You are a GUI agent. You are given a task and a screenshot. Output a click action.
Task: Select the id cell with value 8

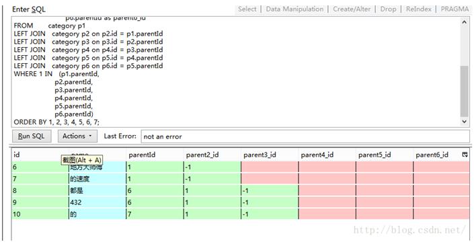coord(40,191)
